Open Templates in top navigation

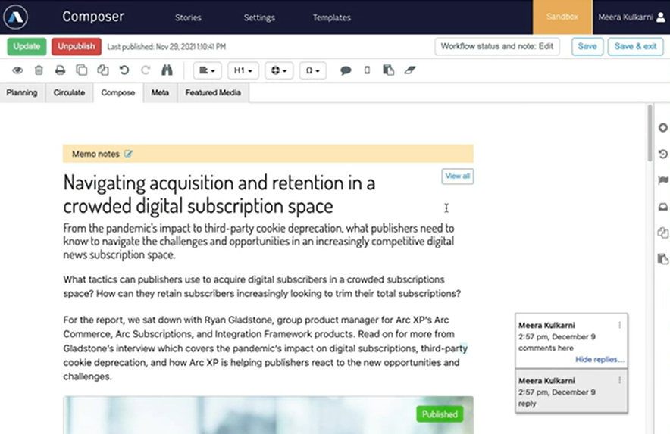click(331, 17)
